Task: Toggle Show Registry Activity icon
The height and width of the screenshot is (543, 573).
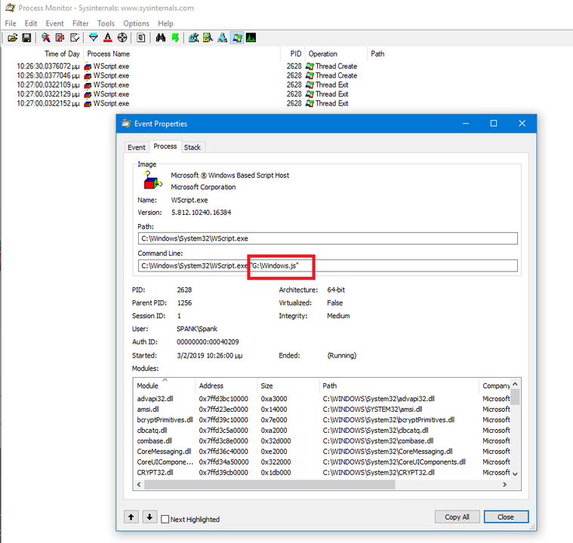Action: tap(194, 38)
